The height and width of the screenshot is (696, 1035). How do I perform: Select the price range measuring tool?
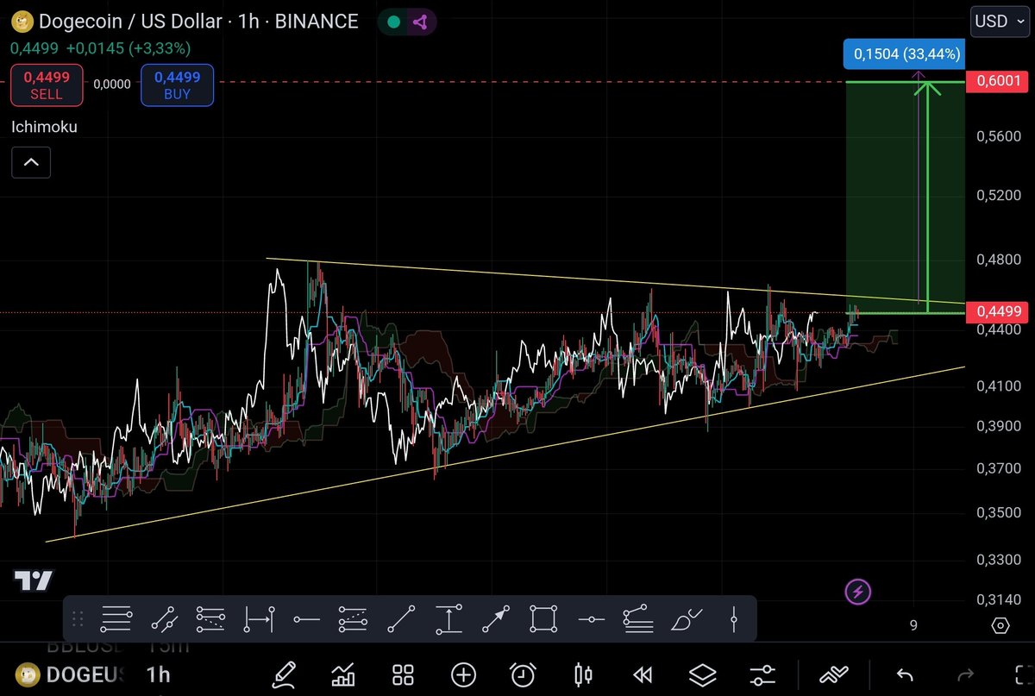[x=448, y=618]
